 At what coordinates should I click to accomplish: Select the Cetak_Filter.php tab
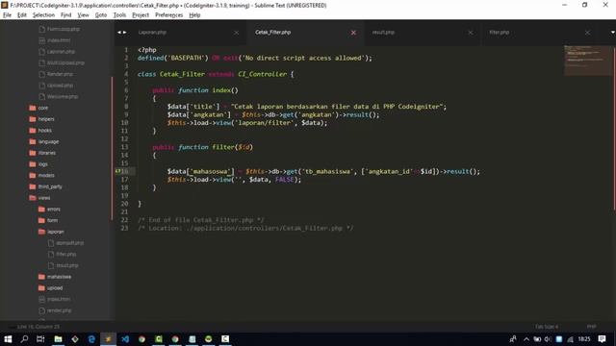[272, 32]
